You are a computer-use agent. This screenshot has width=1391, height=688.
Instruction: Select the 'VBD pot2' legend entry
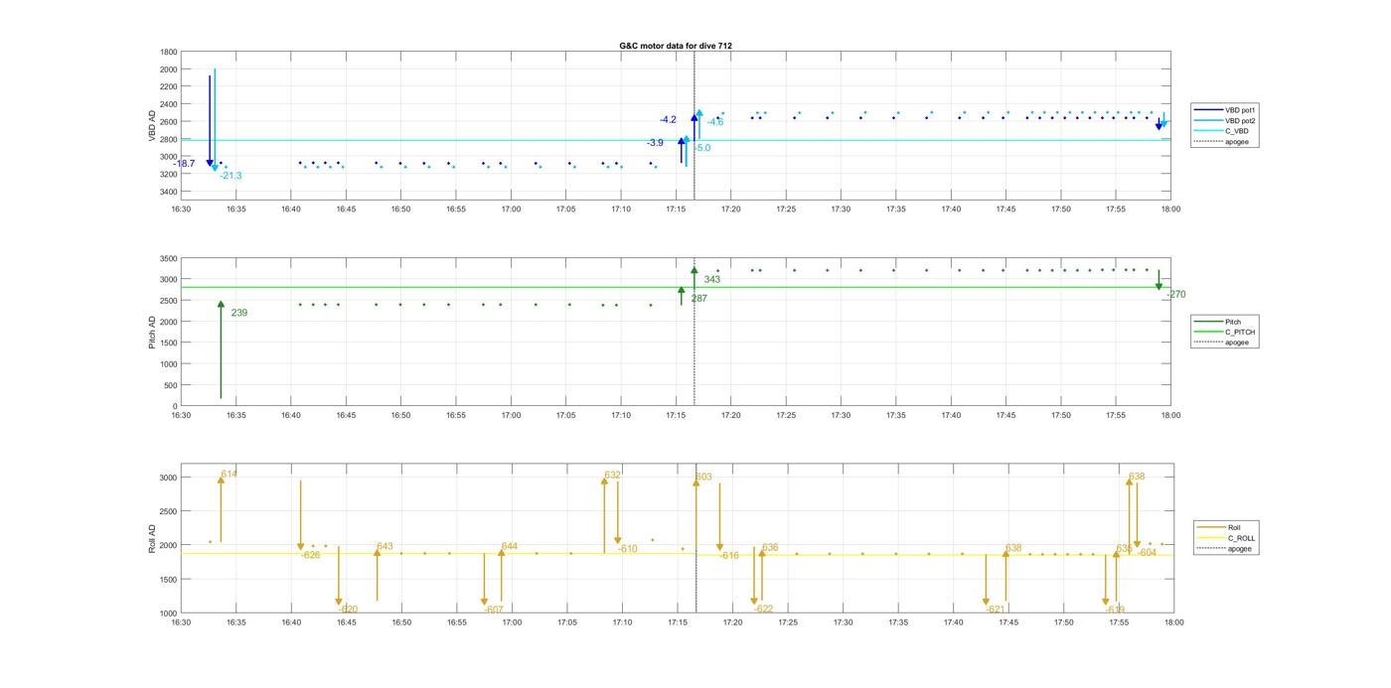1227,120
